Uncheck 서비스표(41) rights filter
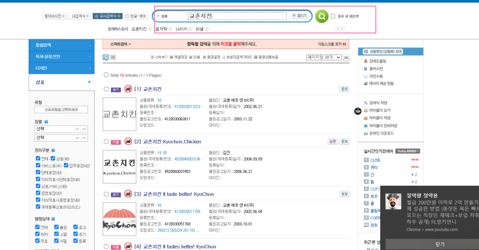 (38, 165)
